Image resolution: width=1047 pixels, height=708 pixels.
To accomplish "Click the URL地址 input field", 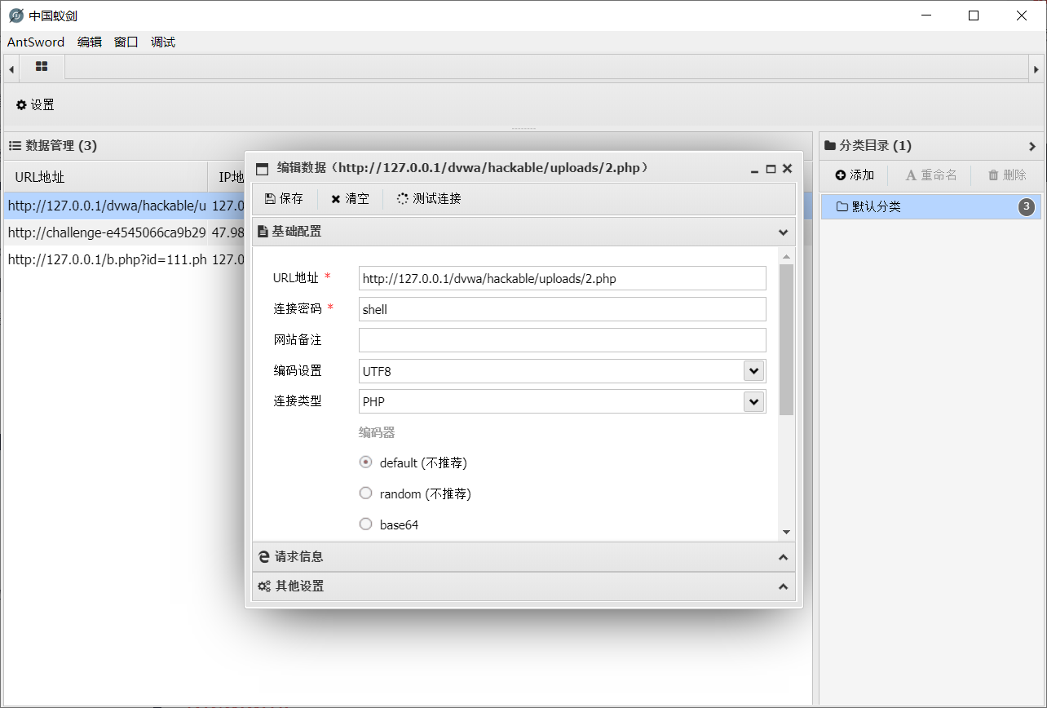I will click(x=563, y=278).
